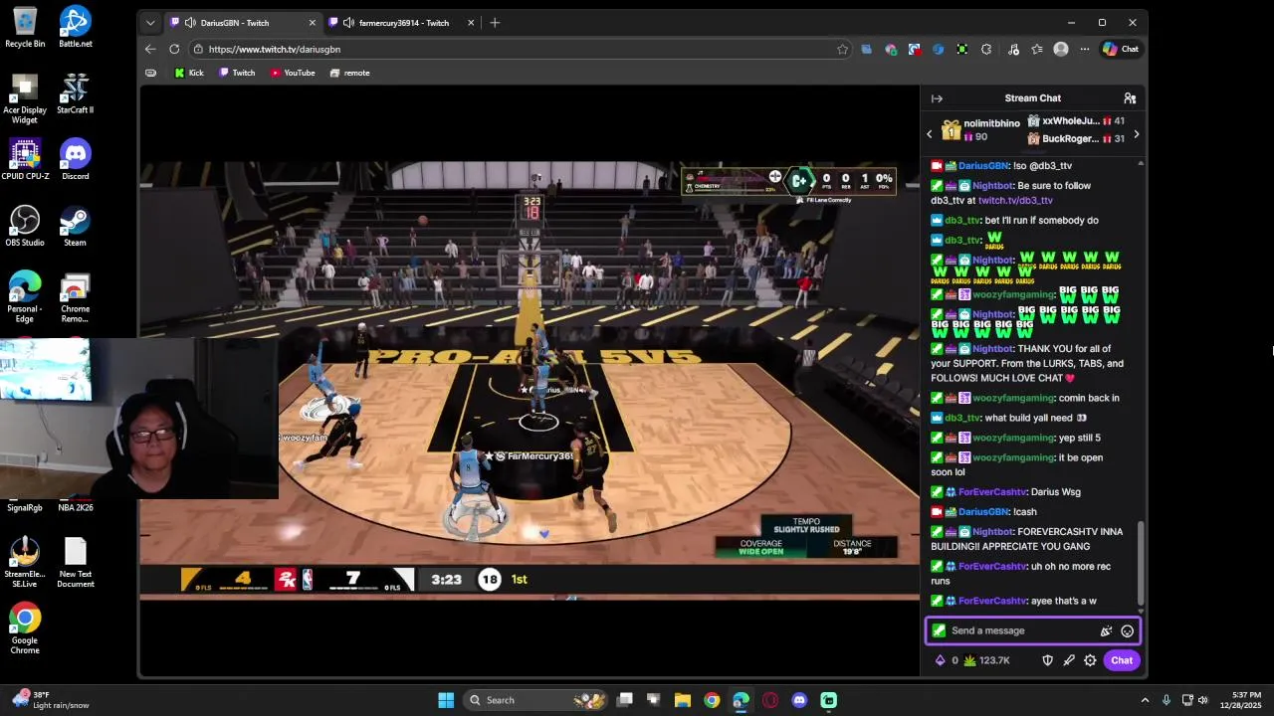Open the weather widget showing 38°F

click(50, 700)
